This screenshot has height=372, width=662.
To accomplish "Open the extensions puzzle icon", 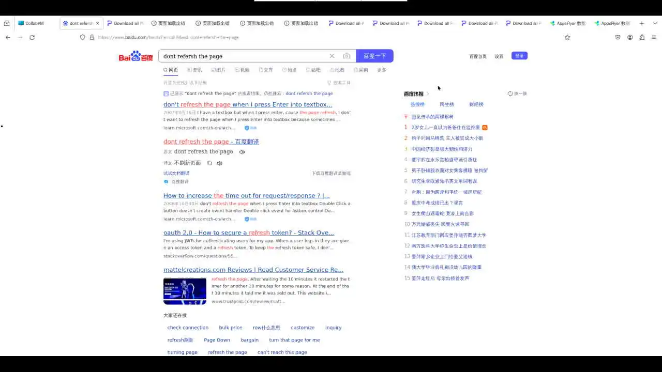I will (642, 37).
